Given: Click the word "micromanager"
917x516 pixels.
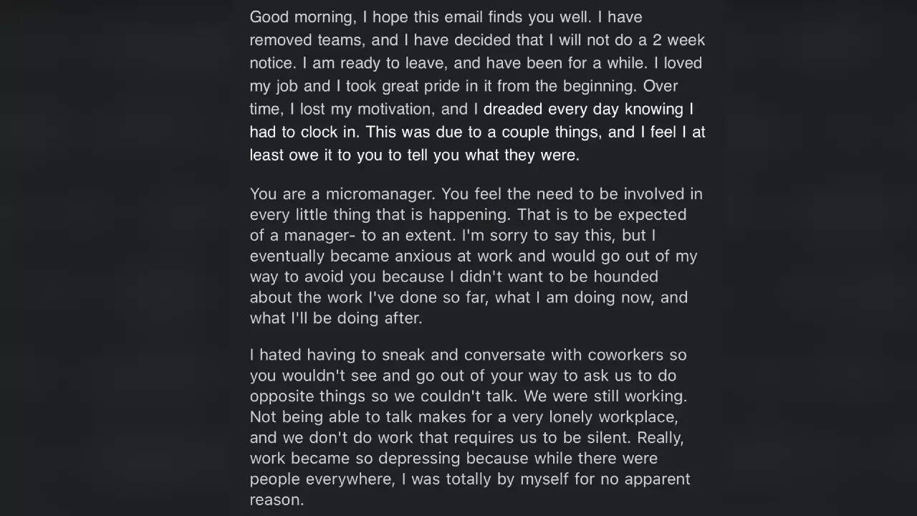Looking at the screenshot, I should 383,194.
